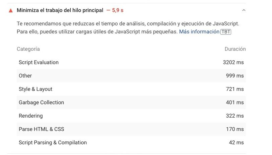Select the Script Evaluation row
Image resolution: width=272 pixels, height=155 pixels.
pyautogui.click(x=131, y=62)
